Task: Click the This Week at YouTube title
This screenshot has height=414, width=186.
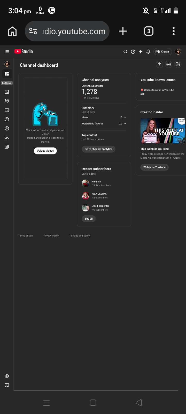Action: click(154, 149)
